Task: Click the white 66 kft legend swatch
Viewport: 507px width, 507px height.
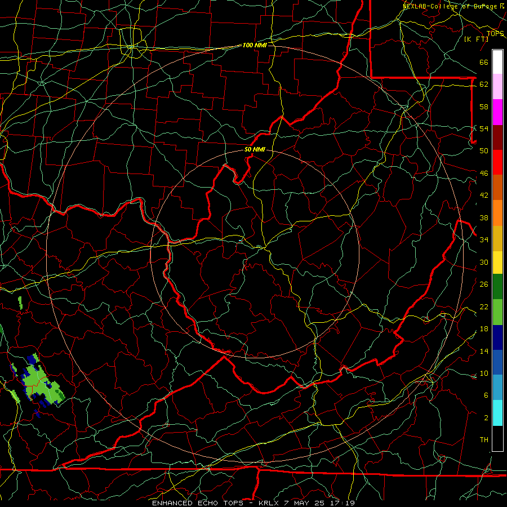Action: pos(497,62)
